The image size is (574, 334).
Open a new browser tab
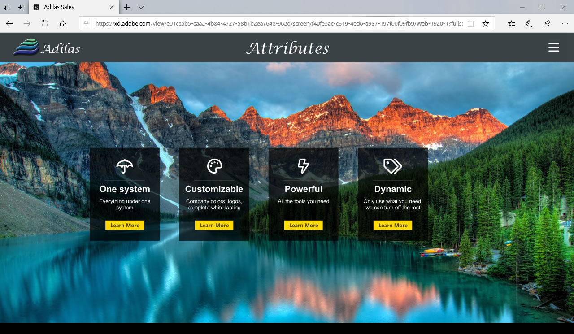coord(127,7)
